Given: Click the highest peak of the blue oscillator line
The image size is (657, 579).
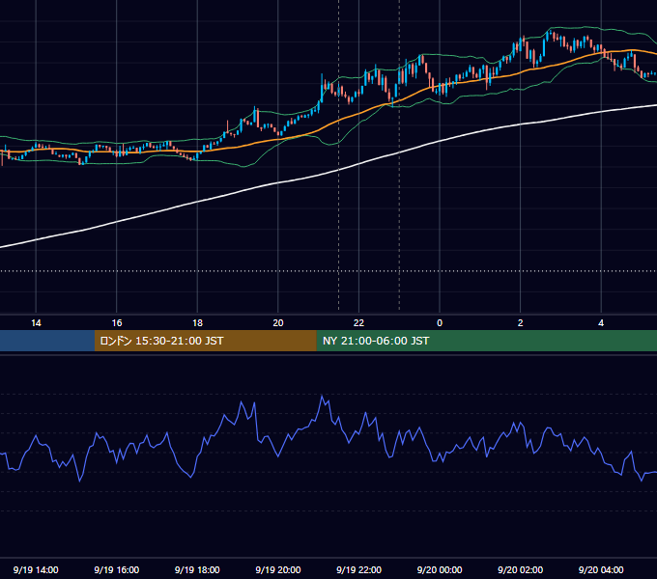Looking at the screenshot, I should pos(322,396).
